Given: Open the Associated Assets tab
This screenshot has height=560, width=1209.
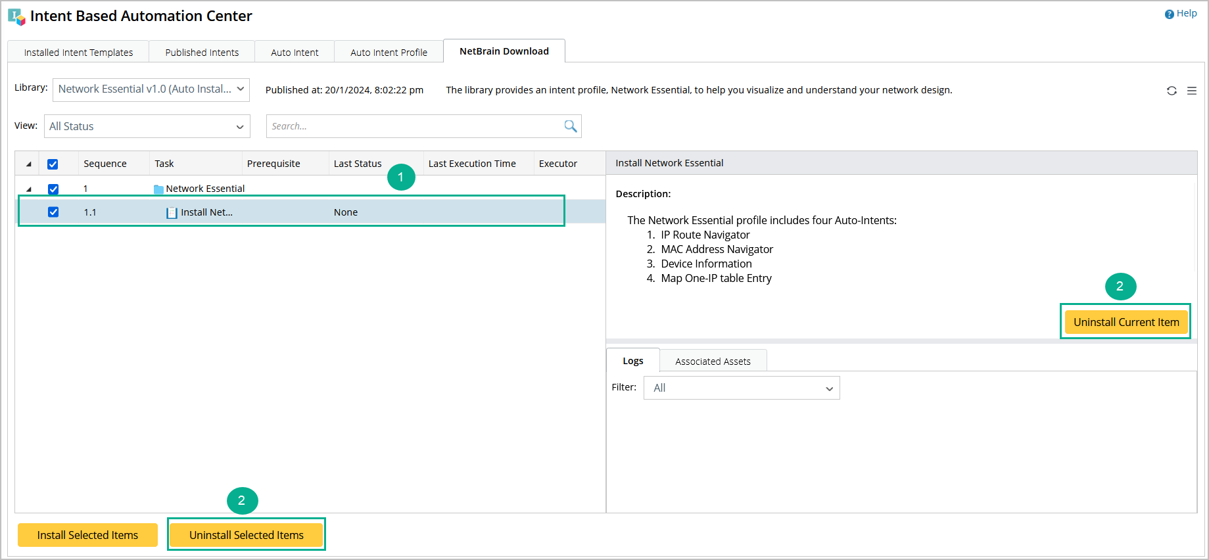Looking at the screenshot, I should tap(713, 362).
